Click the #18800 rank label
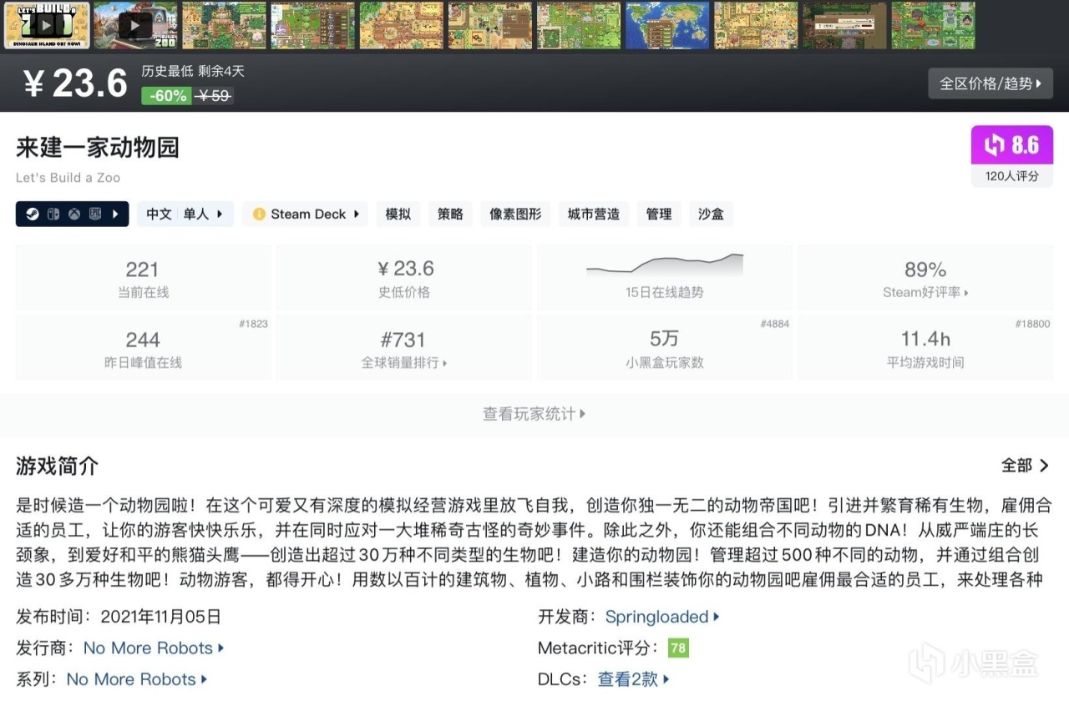Image resolution: width=1069 pixels, height=701 pixels. 1033,324
